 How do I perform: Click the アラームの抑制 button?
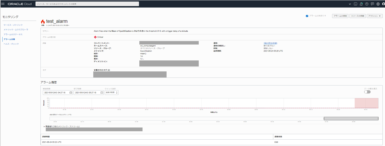pyautogui.click(x=340, y=16)
